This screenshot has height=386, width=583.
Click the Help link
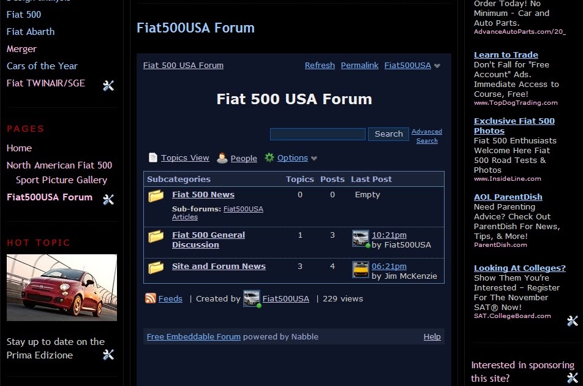pyautogui.click(x=432, y=336)
